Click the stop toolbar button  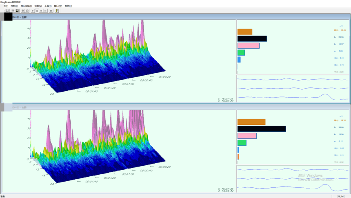[x=41, y=11]
